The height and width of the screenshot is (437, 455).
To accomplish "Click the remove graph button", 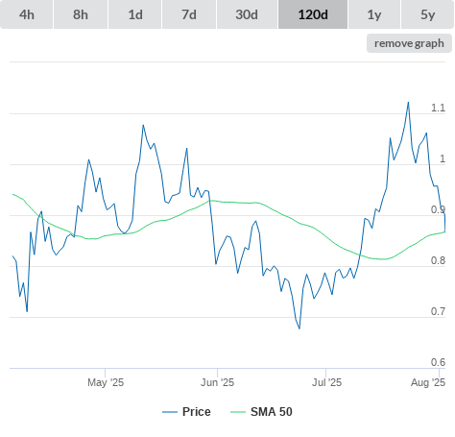I will (x=409, y=43).
